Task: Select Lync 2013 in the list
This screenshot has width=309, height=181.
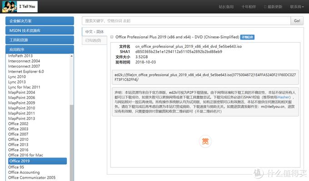Action: click(17, 82)
